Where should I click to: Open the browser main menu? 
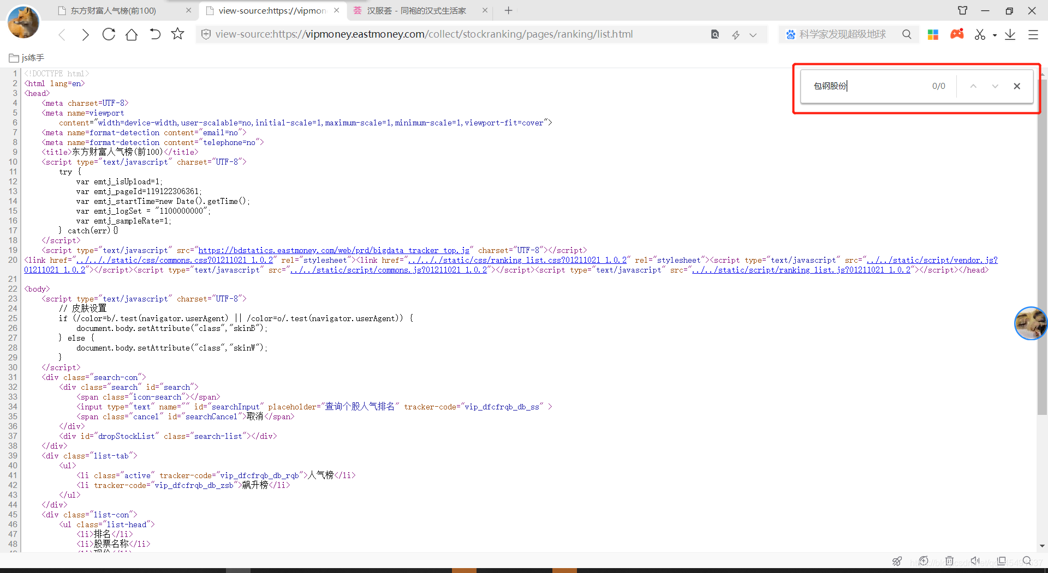coord(1033,35)
